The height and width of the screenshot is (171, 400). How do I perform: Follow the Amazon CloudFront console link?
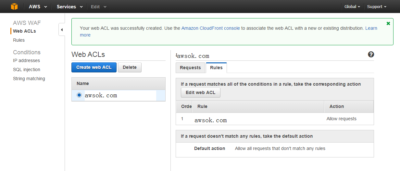[210, 28]
